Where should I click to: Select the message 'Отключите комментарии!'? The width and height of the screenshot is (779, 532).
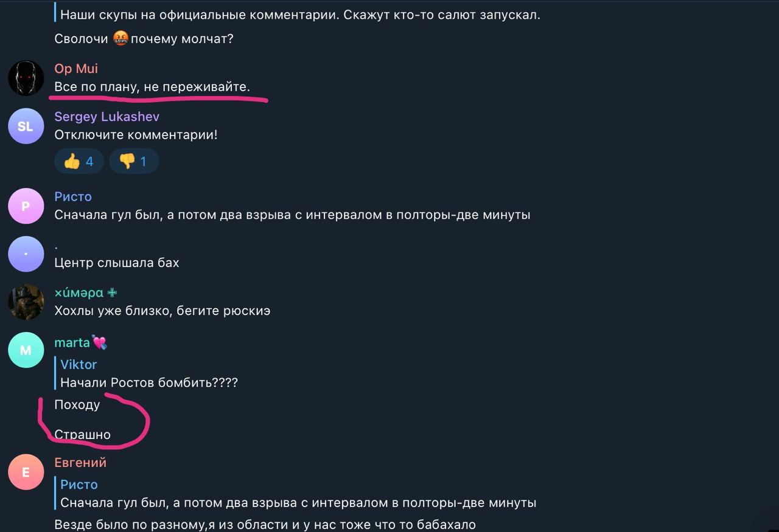click(136, 135)
